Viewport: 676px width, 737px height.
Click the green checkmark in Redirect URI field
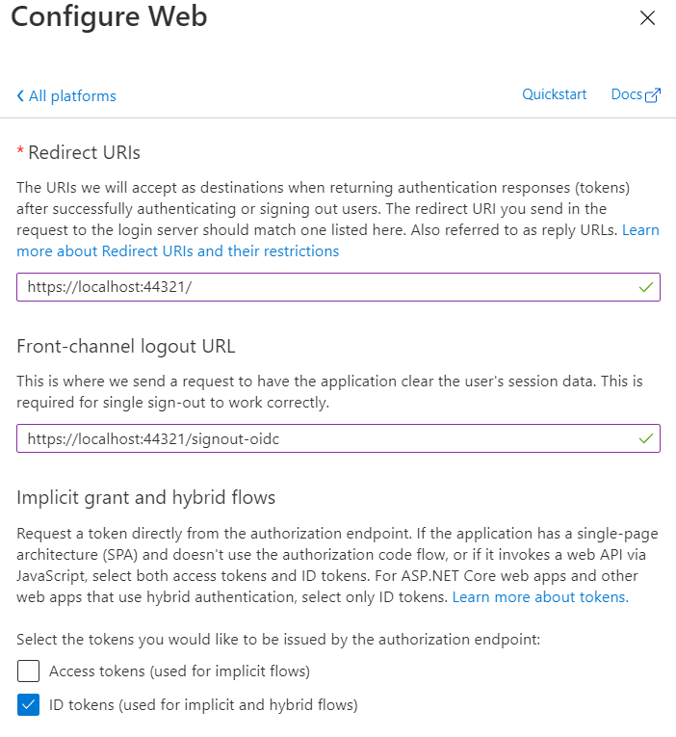(645, 287)
